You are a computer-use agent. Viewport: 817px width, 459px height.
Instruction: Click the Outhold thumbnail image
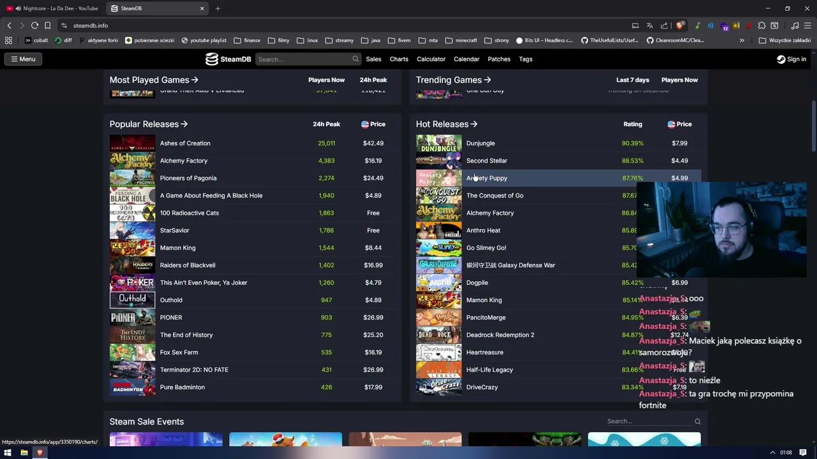coord(132,300)
